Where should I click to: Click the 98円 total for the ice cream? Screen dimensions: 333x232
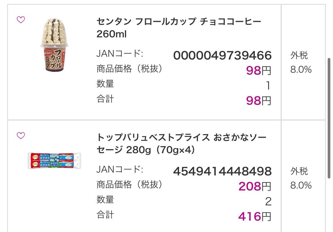(x=259, y=100)
